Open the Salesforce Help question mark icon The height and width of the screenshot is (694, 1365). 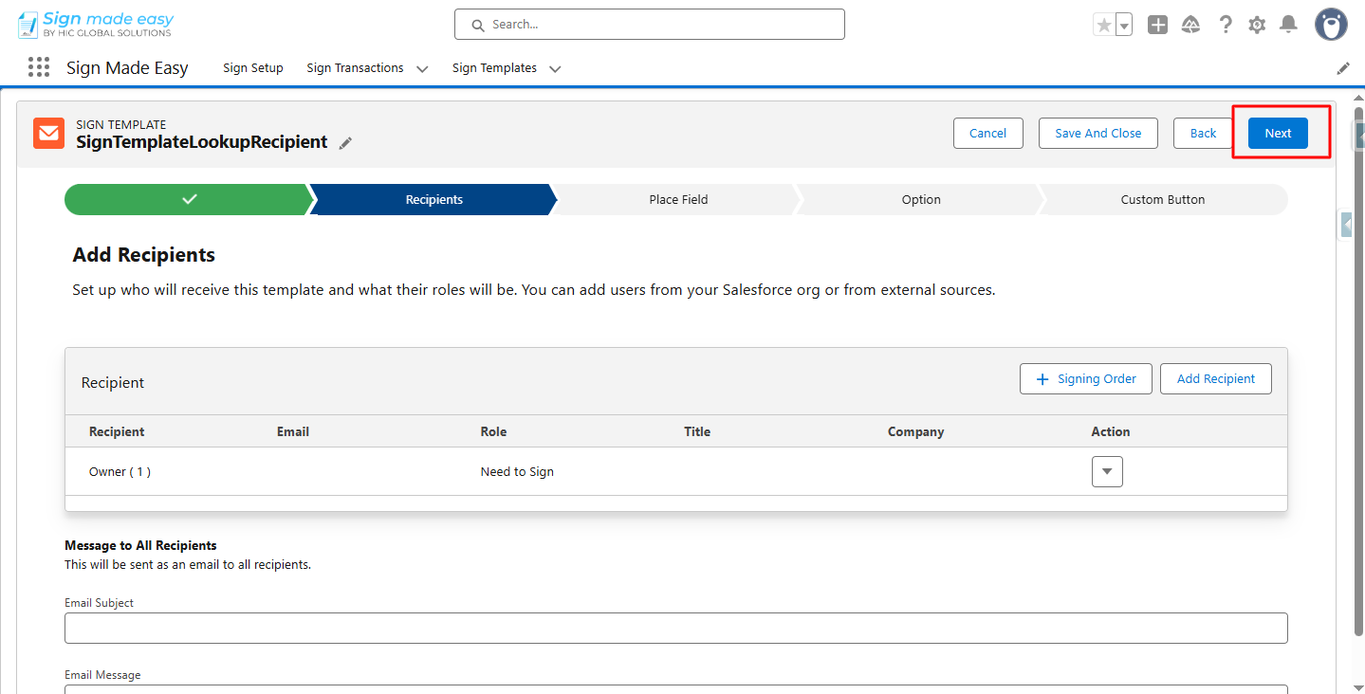(1226, 26)
